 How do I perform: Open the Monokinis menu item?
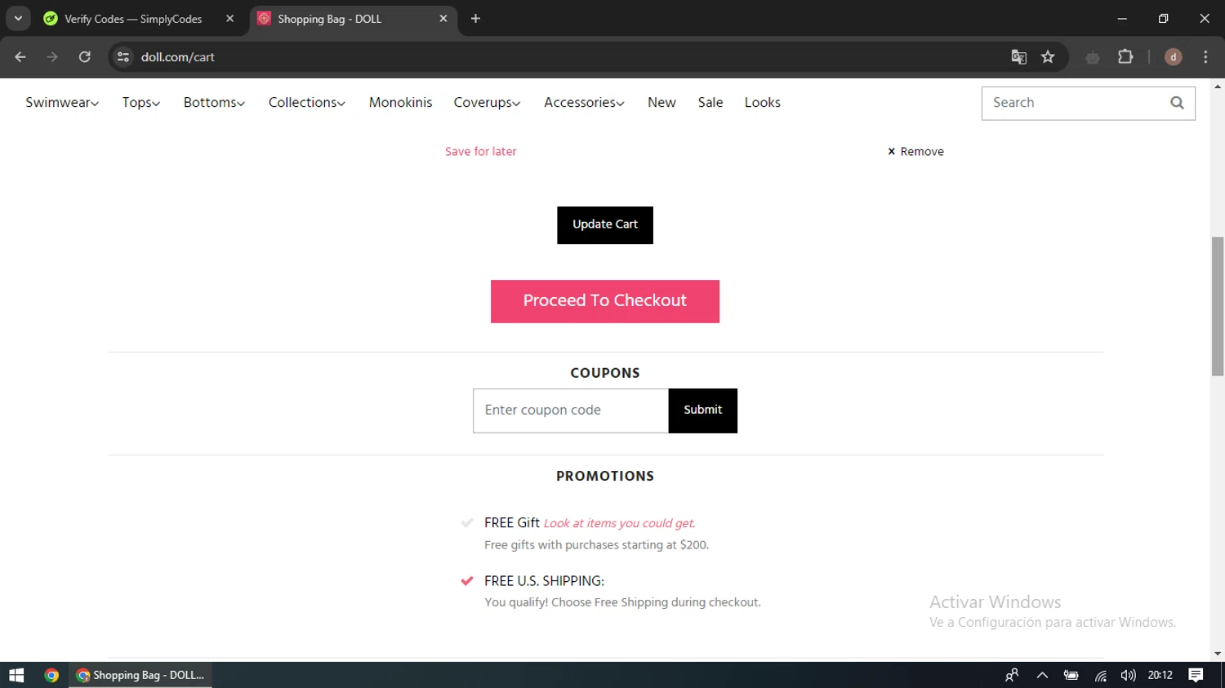coord(400,102)
